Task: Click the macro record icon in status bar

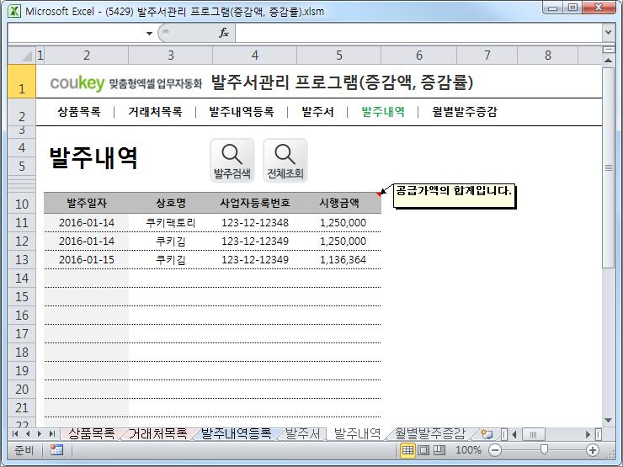Action: (56, 450)
